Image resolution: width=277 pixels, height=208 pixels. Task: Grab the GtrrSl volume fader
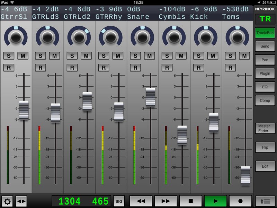pyautogui.click(x=24, y=111)
